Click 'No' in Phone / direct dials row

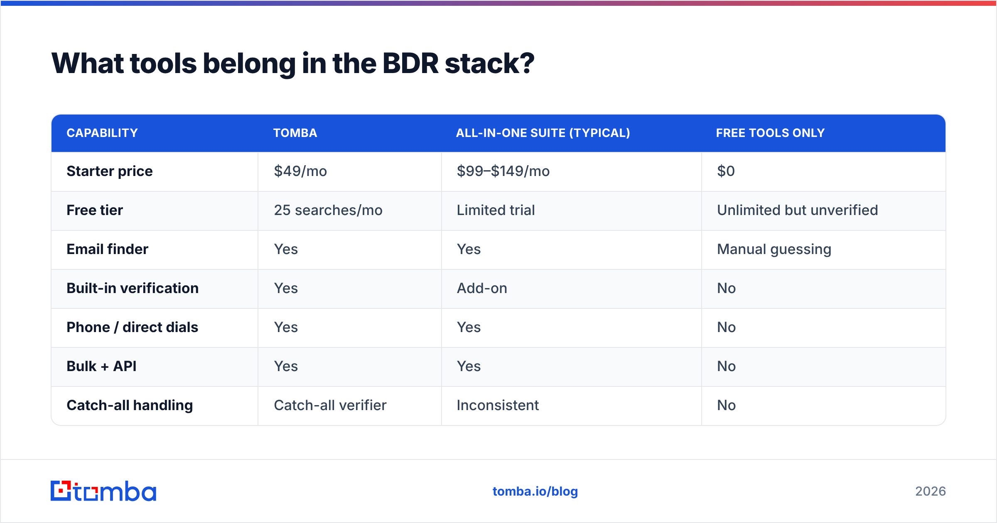click(x=726, y=327)
